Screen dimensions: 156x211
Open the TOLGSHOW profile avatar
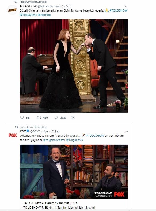click(12, 10)
